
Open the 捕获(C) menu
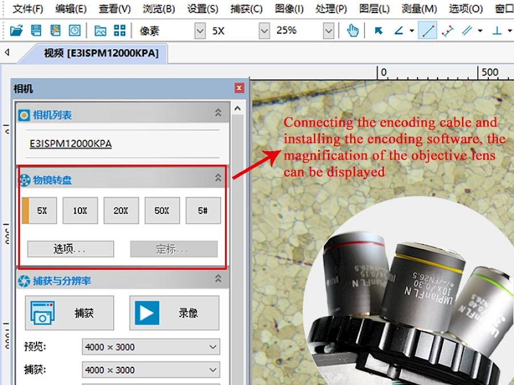coord(247,9)
